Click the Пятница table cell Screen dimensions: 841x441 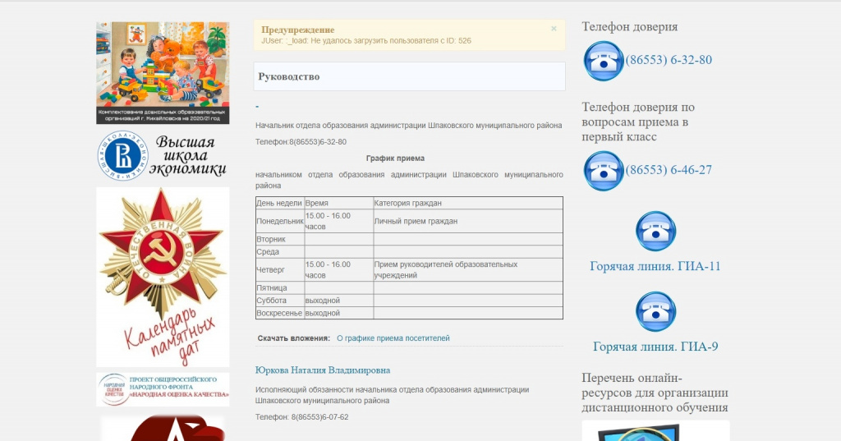(280, 288)
